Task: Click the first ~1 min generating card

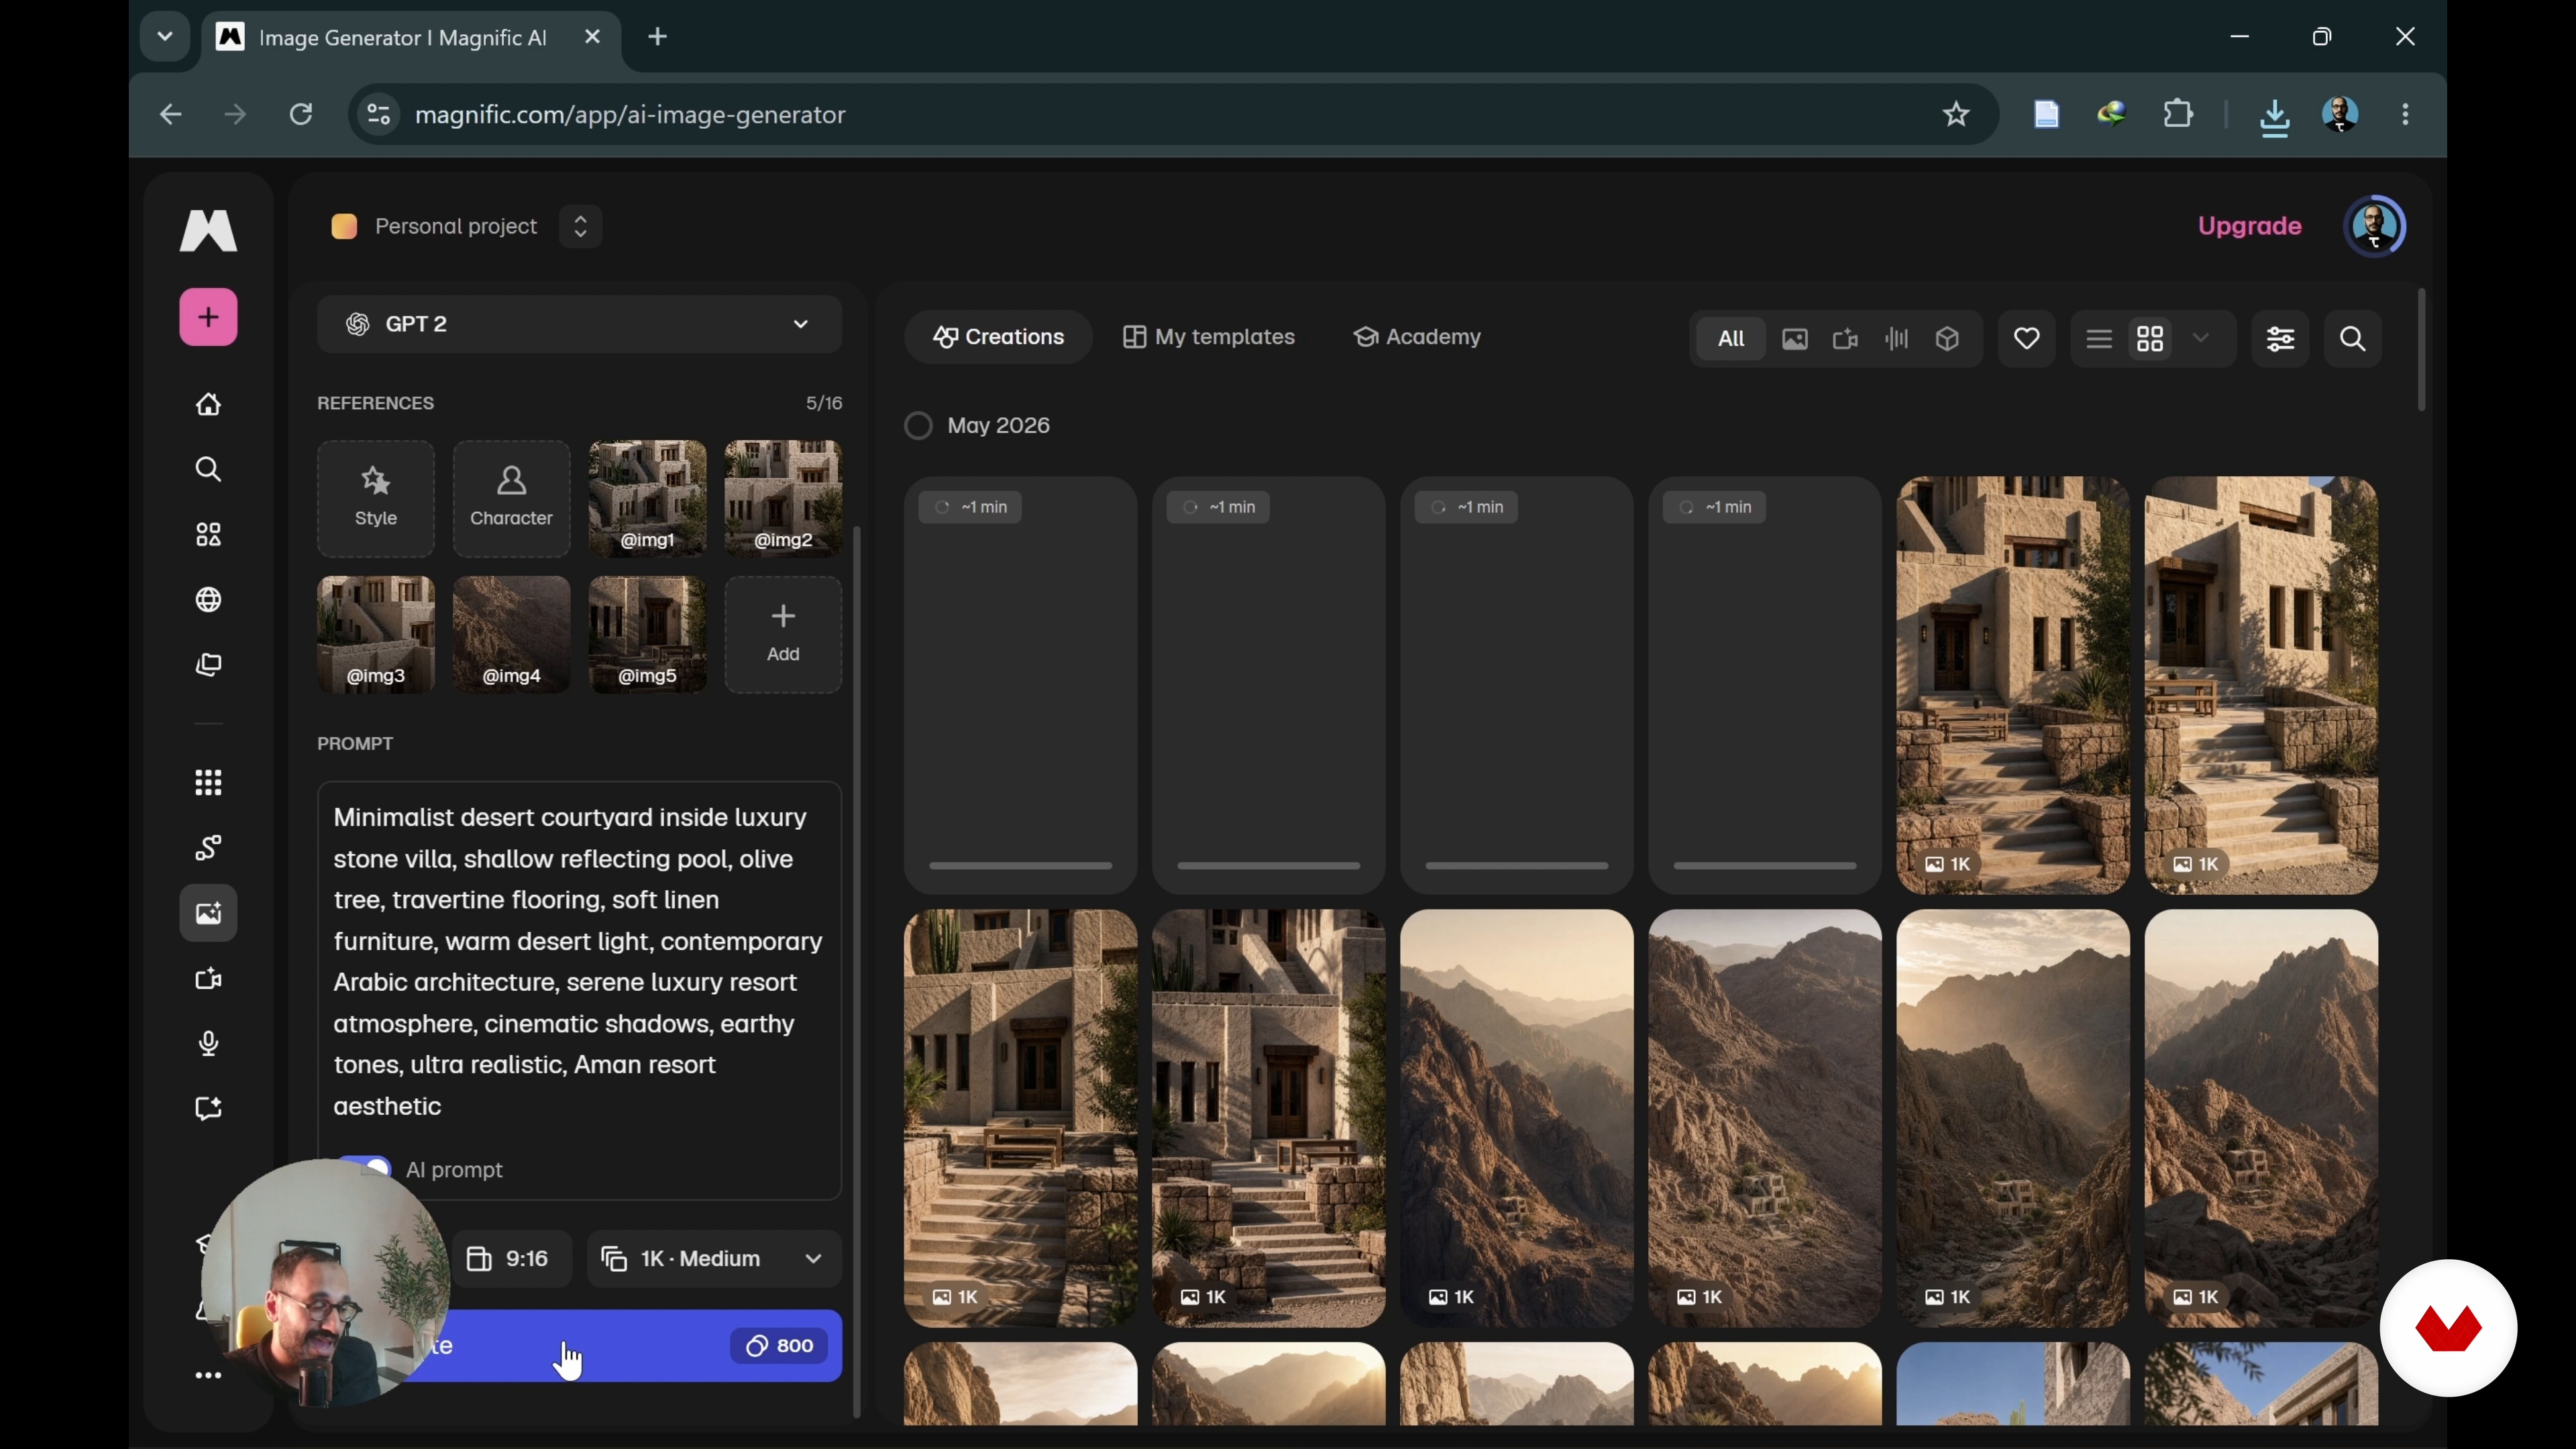Action: click(x=1020, y=685)
